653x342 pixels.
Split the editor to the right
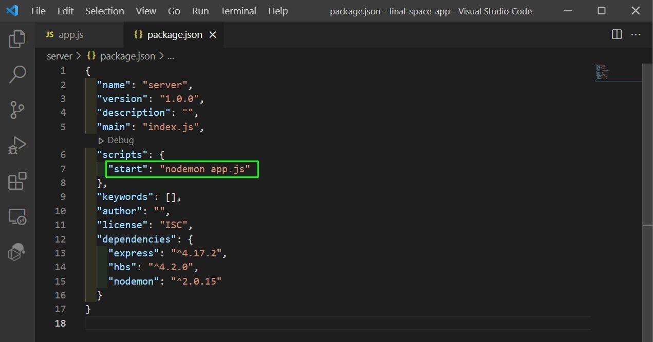(617, 34)
